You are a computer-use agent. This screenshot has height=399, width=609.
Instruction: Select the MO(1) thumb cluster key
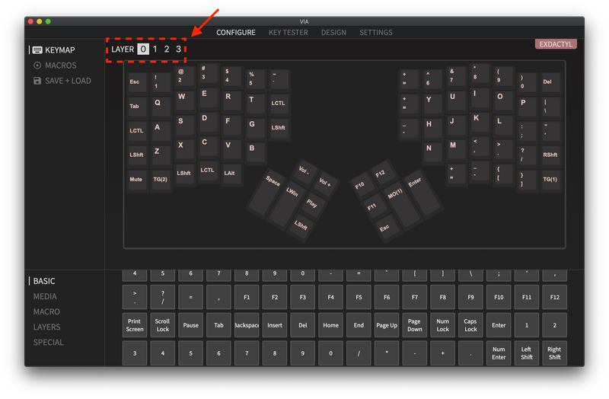point(402,204)
